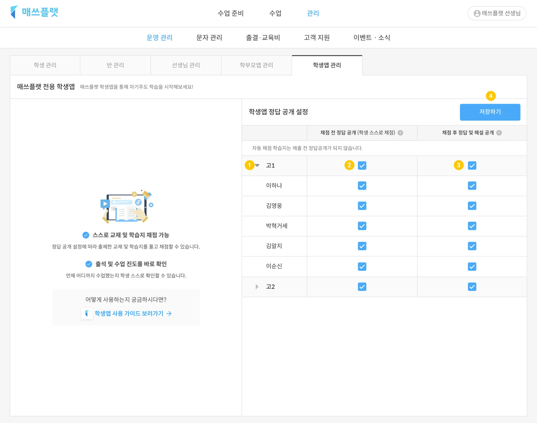This screenshot has height=423, width=537.
Task: Switch to the 학생 관리 tab
Action: point(45,65)
